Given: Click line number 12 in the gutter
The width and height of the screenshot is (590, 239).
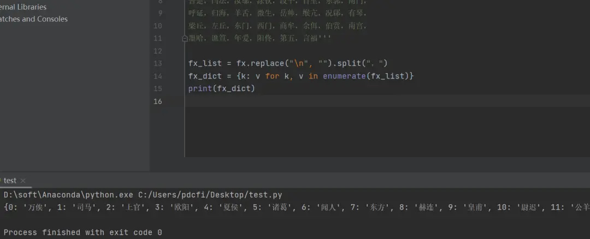Looking at the screenshot, I should [158, 51].
